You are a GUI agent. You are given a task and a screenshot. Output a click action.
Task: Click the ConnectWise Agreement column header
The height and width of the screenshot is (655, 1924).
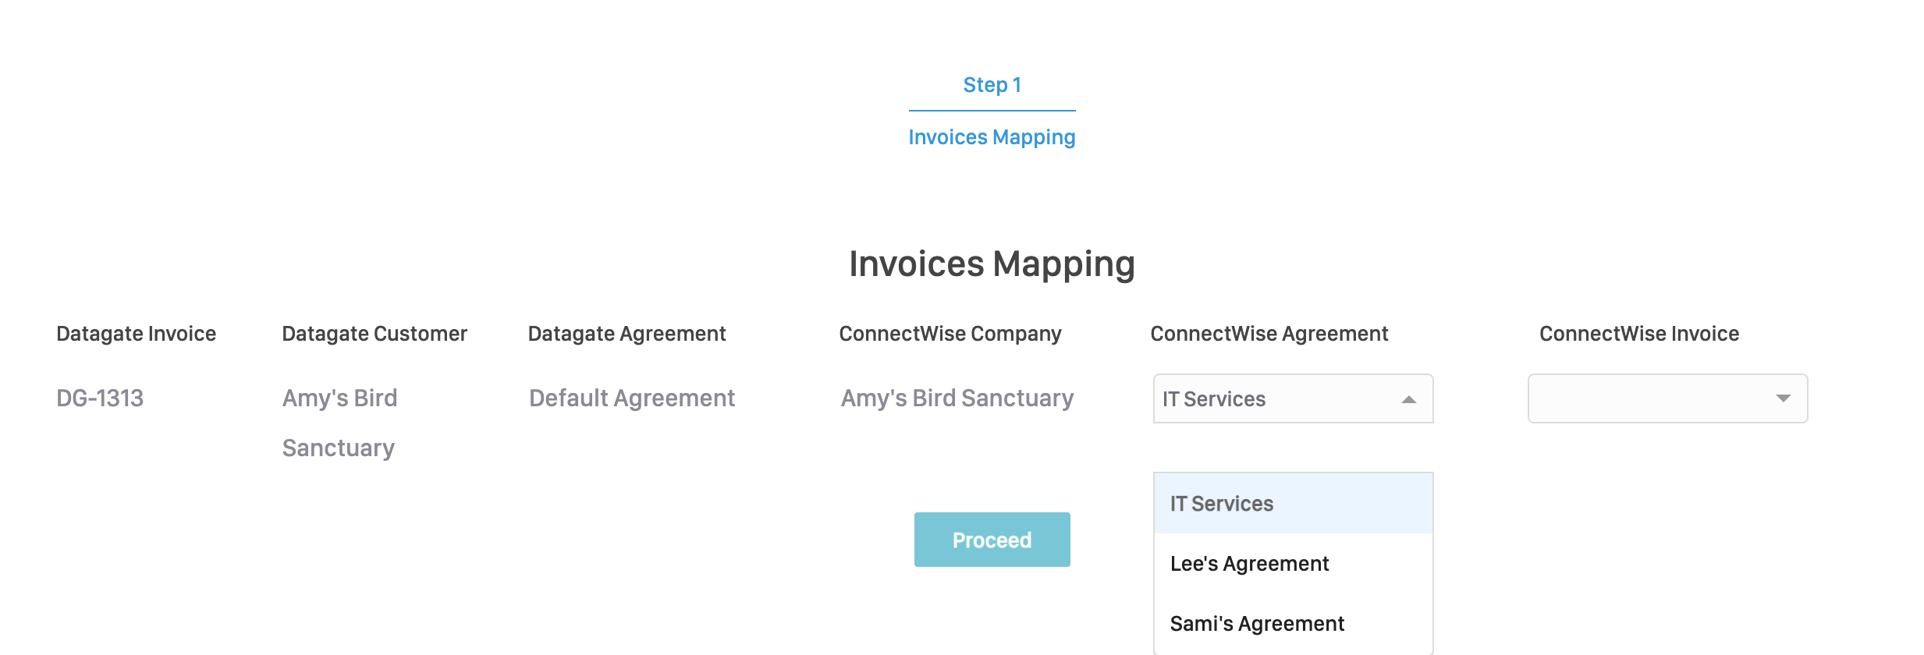[x=1269, y=334]
